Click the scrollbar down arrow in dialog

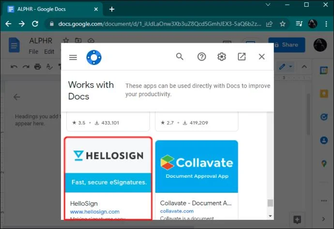point(270,216)
